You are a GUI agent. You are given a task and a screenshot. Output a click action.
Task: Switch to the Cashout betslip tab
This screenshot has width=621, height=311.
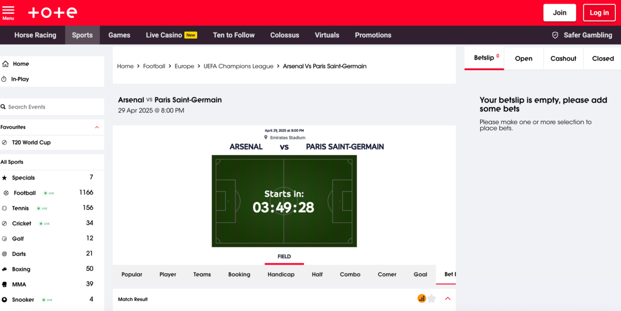[564, 58]
